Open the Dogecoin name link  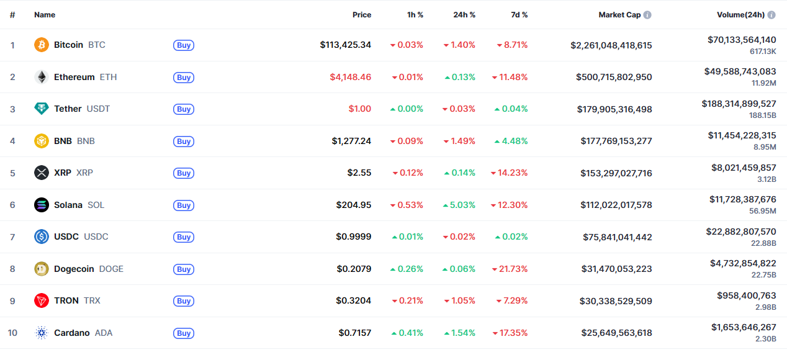[74, 269]
